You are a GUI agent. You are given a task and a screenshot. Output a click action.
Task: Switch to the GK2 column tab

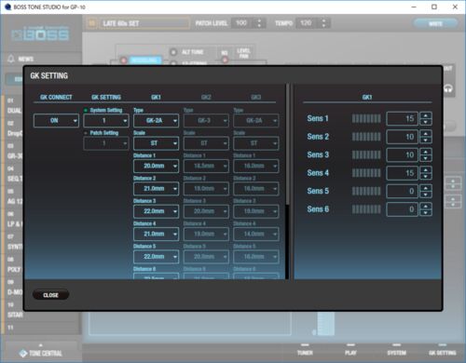click(206, 97)
